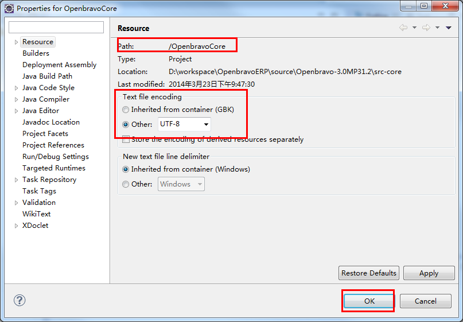Open the view menu triangle
This screenshot has width=463, height=322.
point(449,28)
